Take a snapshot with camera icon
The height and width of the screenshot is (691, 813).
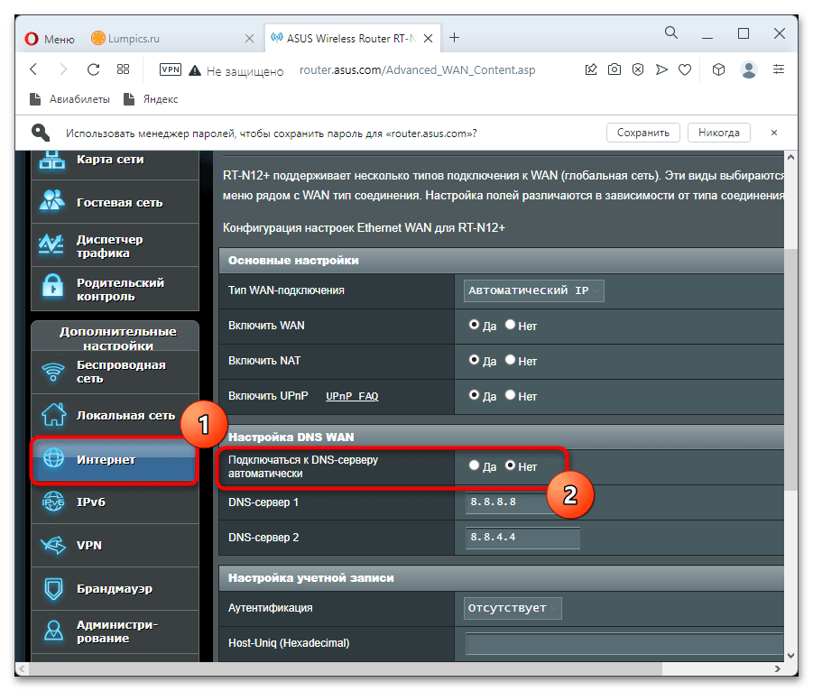coord(614,69)
